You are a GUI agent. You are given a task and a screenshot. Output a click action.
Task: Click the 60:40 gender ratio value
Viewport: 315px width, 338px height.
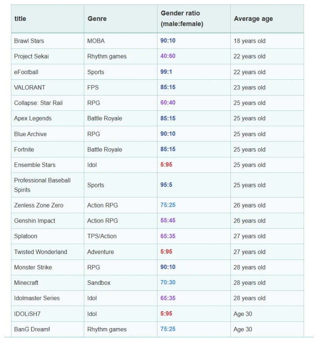click(168, 103)
